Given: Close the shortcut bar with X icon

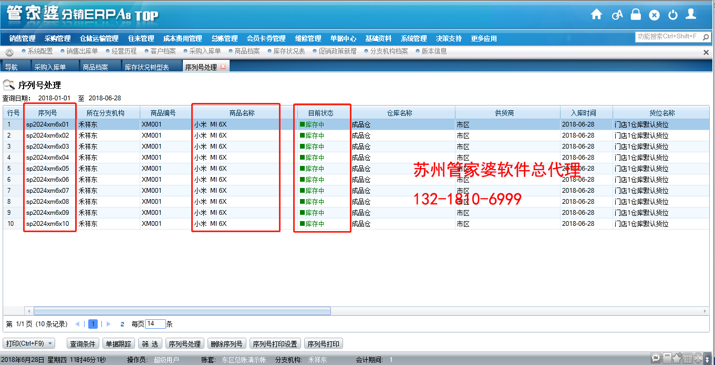Looking at the screenshot, I should pyautogui.click(x=706, y=53).
